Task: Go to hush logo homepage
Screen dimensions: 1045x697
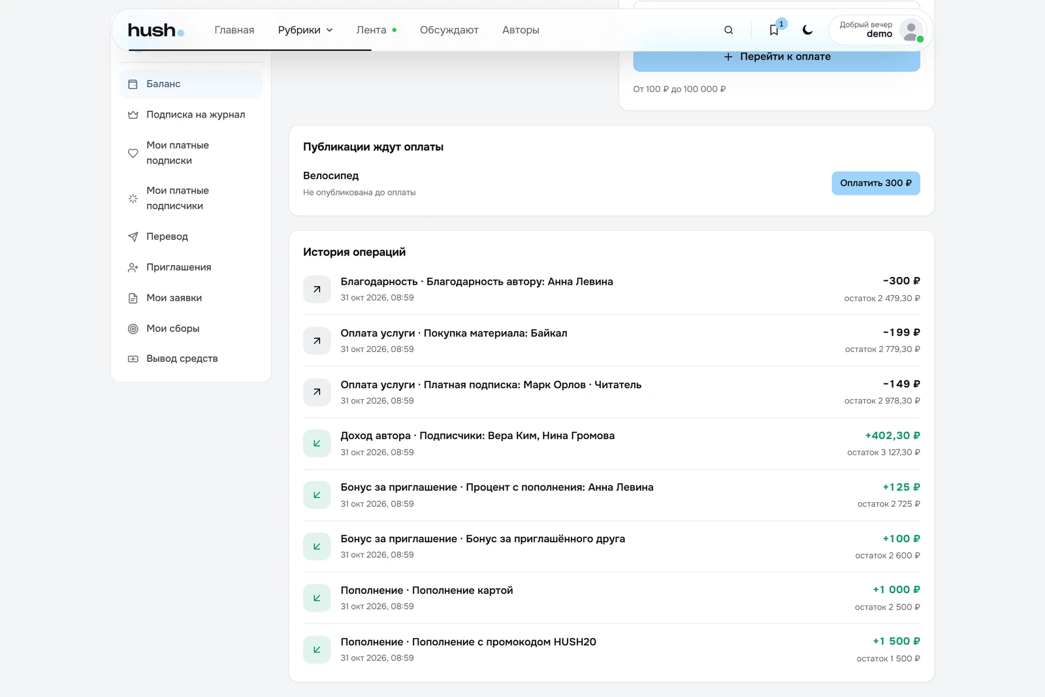Action: [x=155, y=30]
